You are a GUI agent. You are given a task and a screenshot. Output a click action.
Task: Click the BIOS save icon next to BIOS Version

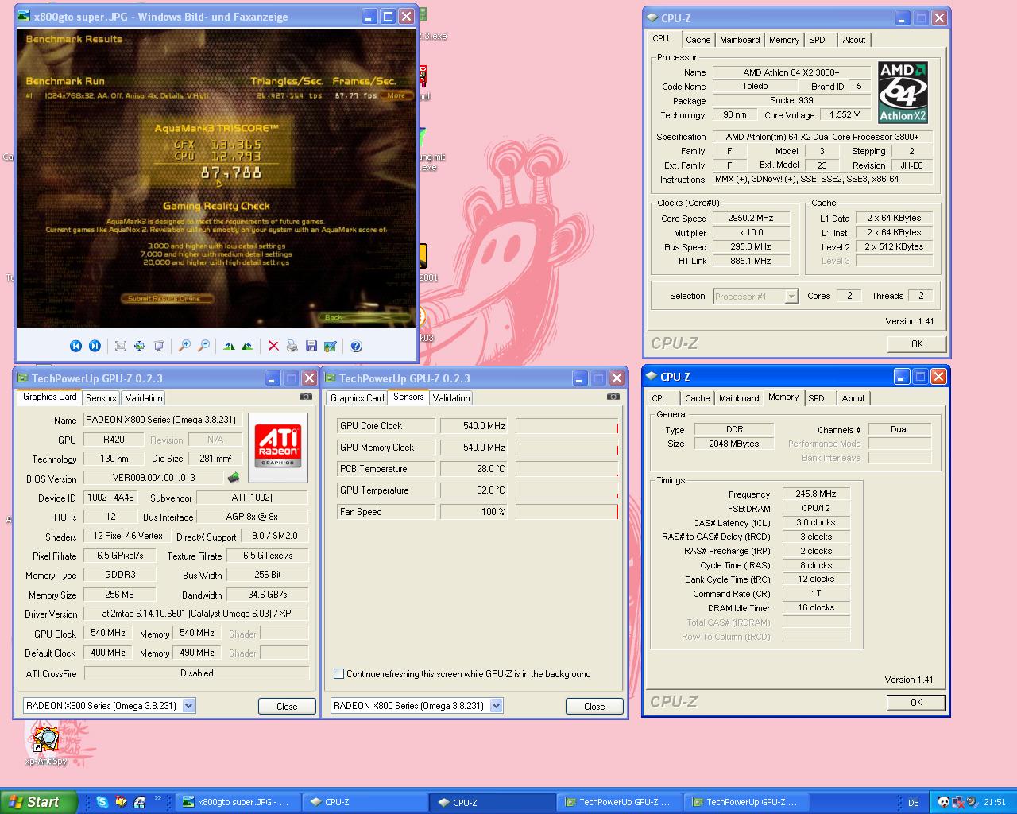234,478
